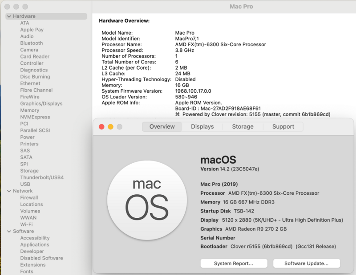The width and height of the screenshot is (356, 275).
Task: Select the Software category heading
Action: (x=24, y=231)
